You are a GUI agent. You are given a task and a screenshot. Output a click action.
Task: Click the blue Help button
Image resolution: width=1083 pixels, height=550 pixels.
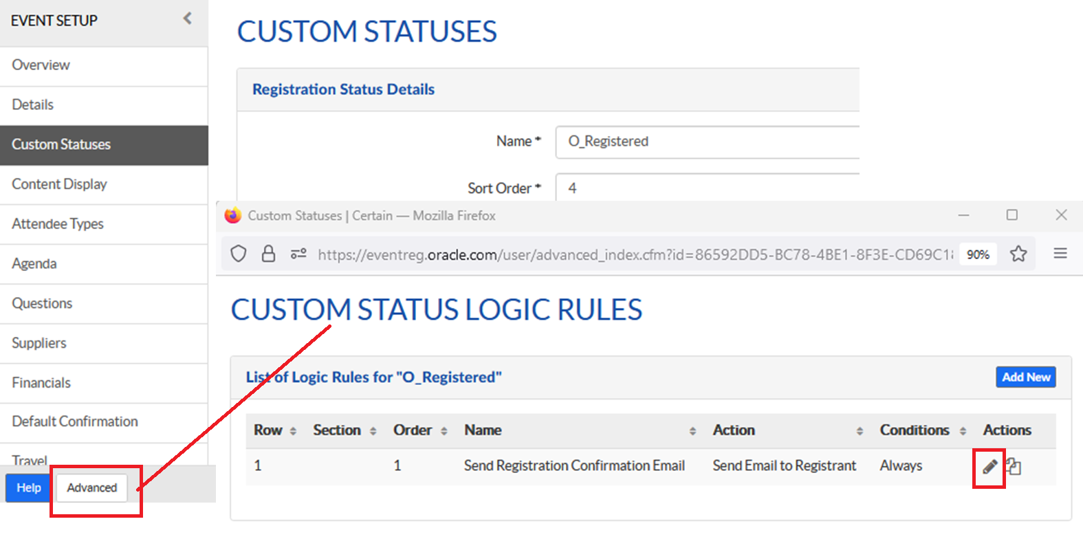pyautogui.click(x=29, y=487)
